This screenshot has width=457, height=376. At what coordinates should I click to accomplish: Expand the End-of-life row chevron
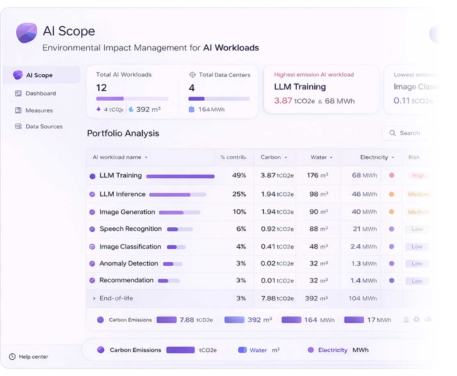pyautogui.click(x=94, y=298)
